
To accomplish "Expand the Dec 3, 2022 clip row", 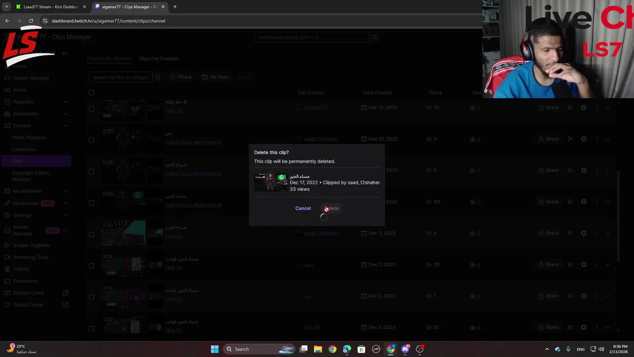I will tap(608, 234).
